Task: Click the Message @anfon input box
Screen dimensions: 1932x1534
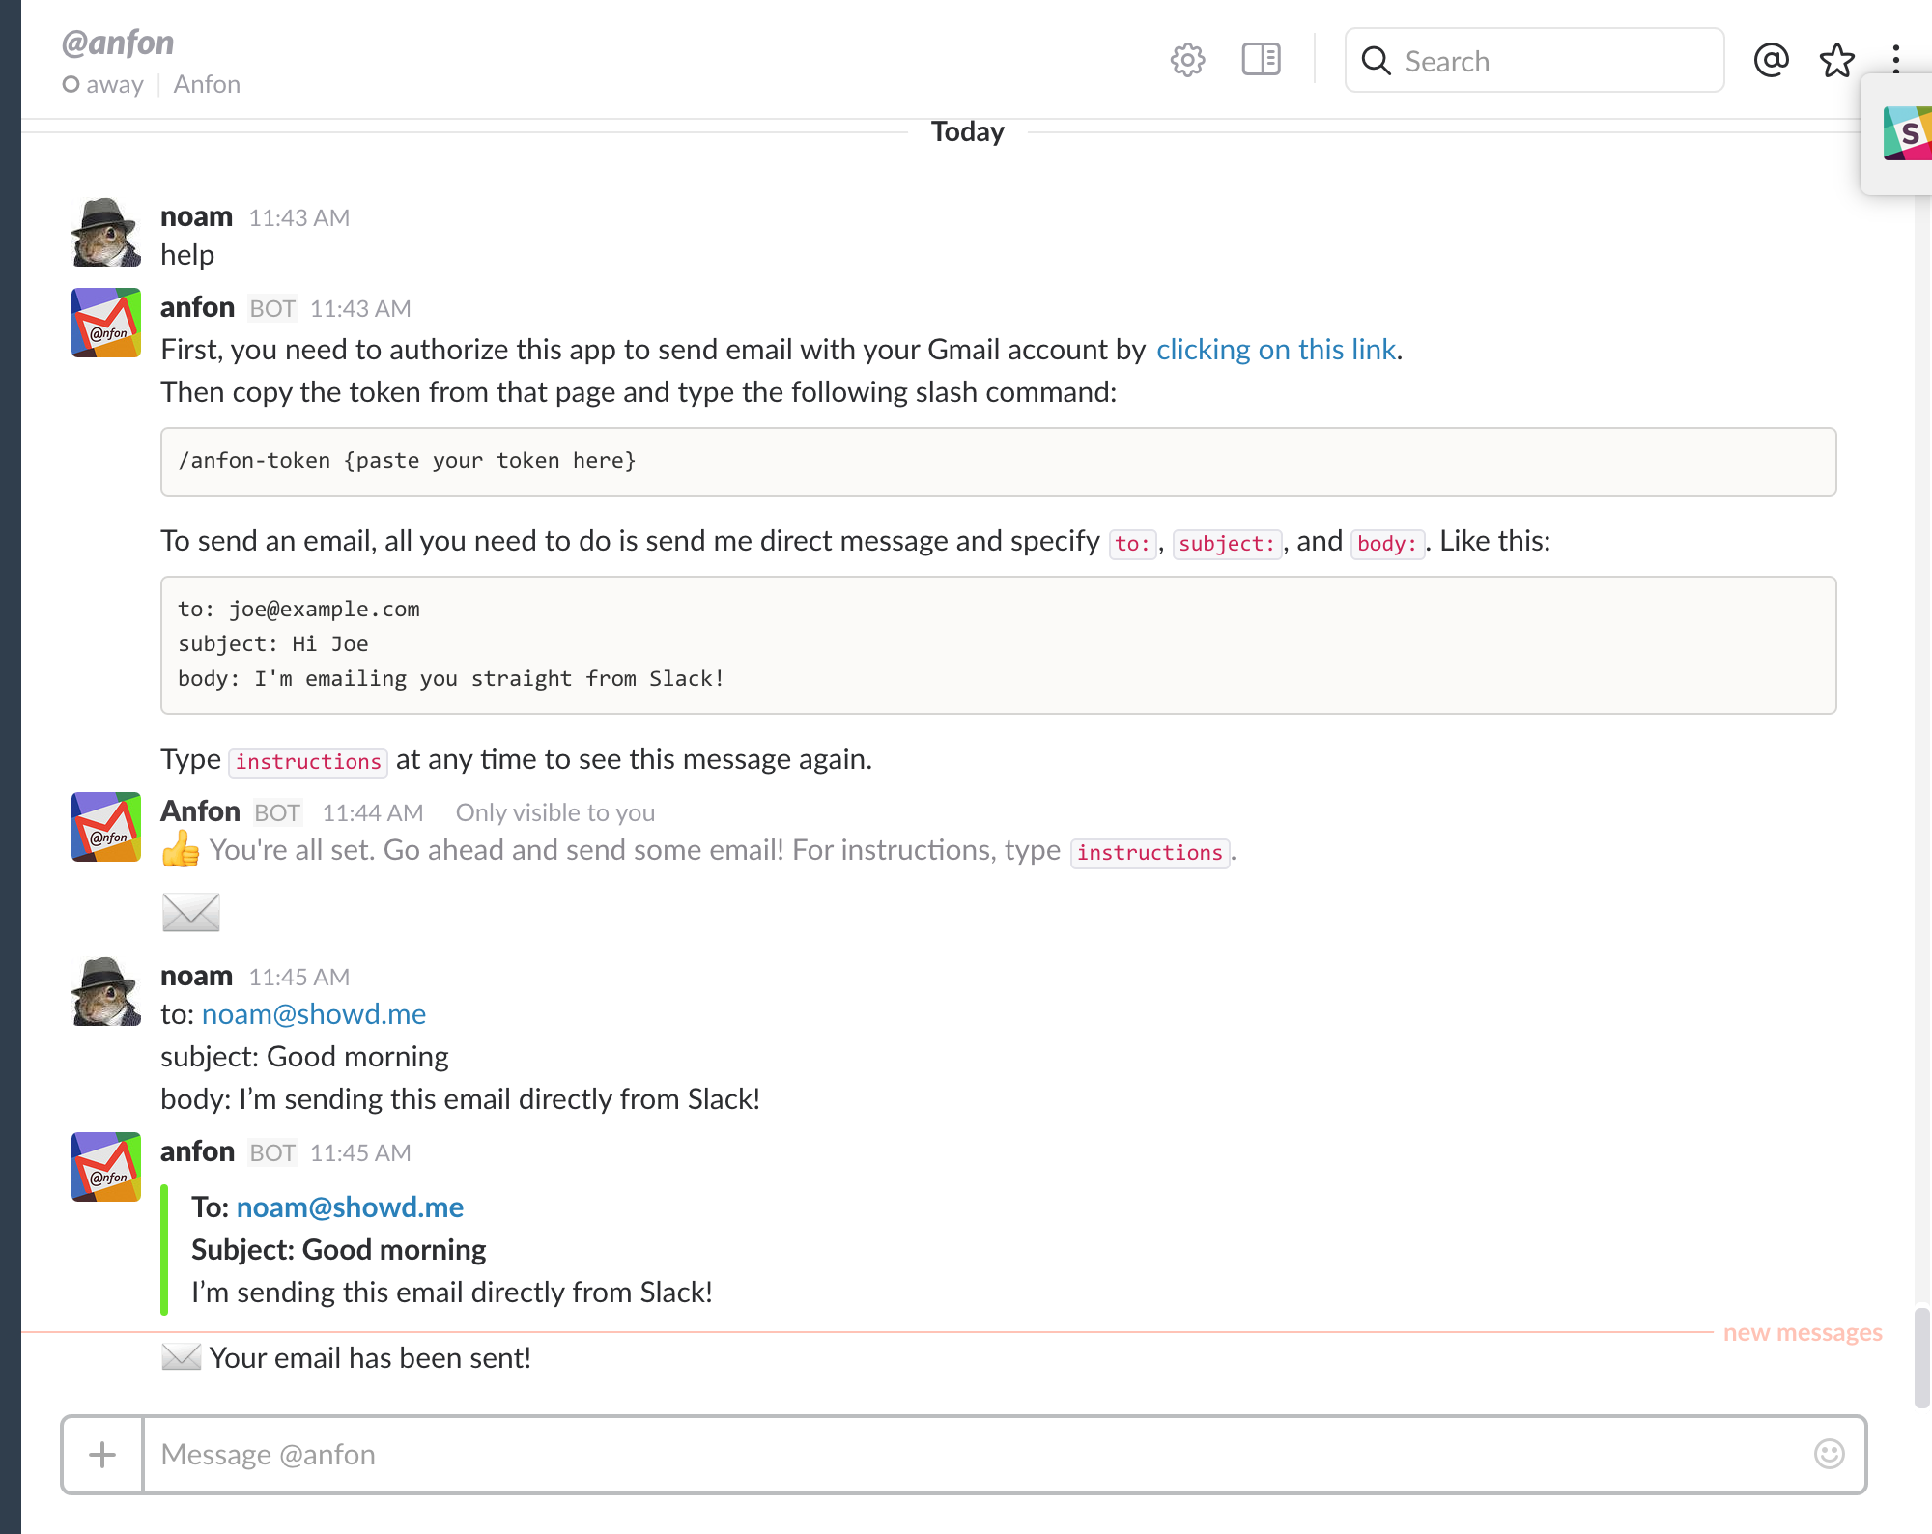Action: tap(966, 1454)
